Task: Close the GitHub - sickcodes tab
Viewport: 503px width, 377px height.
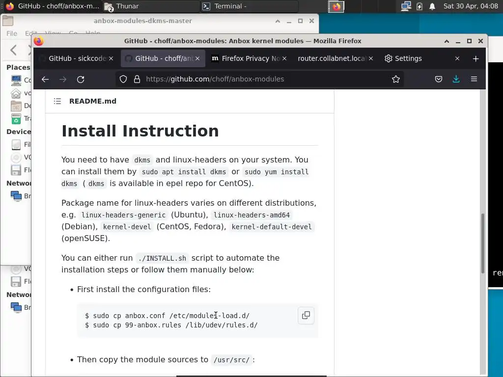Action: tap(111, 59)
